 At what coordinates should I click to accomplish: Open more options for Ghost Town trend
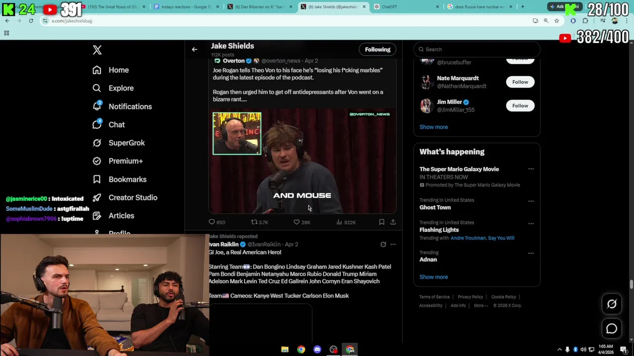[x=531, y=201]
